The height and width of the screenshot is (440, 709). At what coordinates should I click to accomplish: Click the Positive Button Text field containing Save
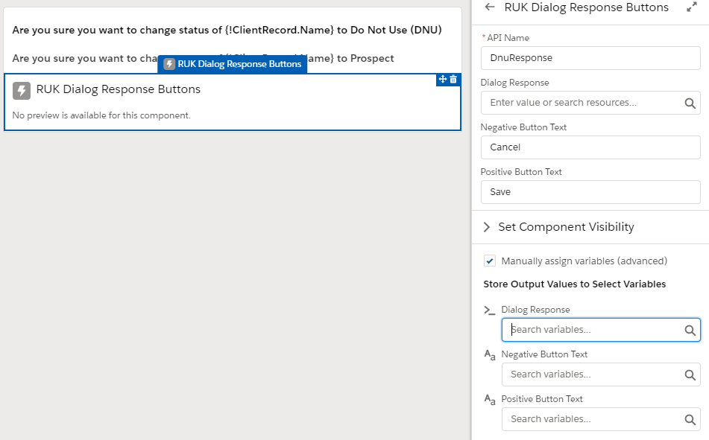590,192
